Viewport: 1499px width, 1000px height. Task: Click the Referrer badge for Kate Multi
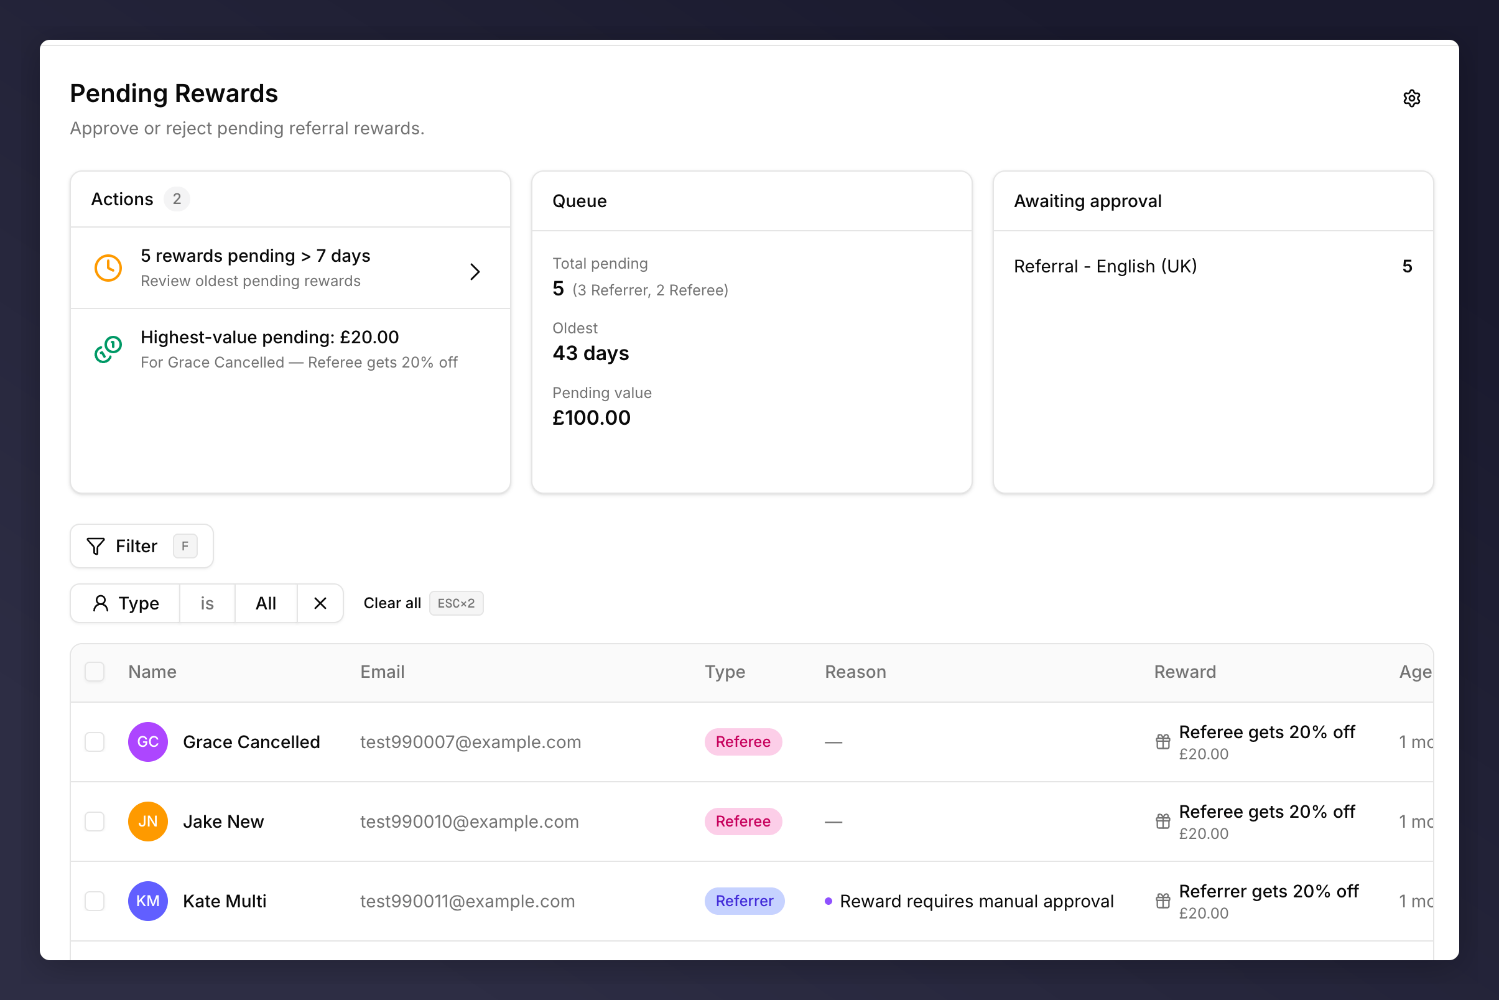(x=745, y=901)
